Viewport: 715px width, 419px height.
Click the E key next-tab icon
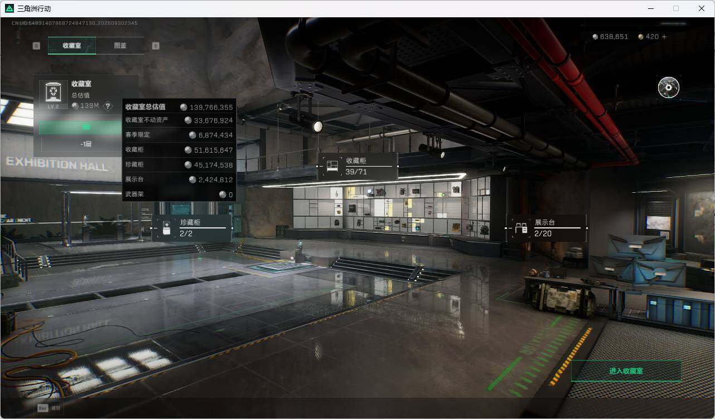tap(156, 46)
